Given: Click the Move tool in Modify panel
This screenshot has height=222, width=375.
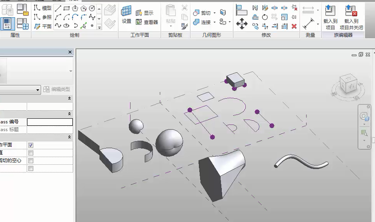Looking at the screenshot, I should [242, 23].
